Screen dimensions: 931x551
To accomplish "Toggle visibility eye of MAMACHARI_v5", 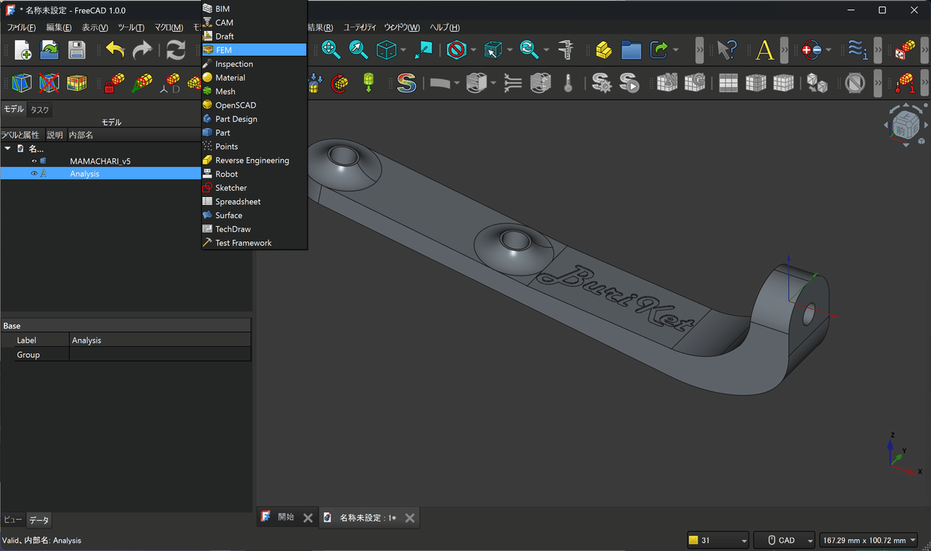I will click(x=34, y=161).
